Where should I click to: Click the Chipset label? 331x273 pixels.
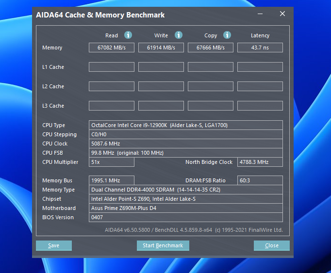pyautogui.click(x=52, y=199)
